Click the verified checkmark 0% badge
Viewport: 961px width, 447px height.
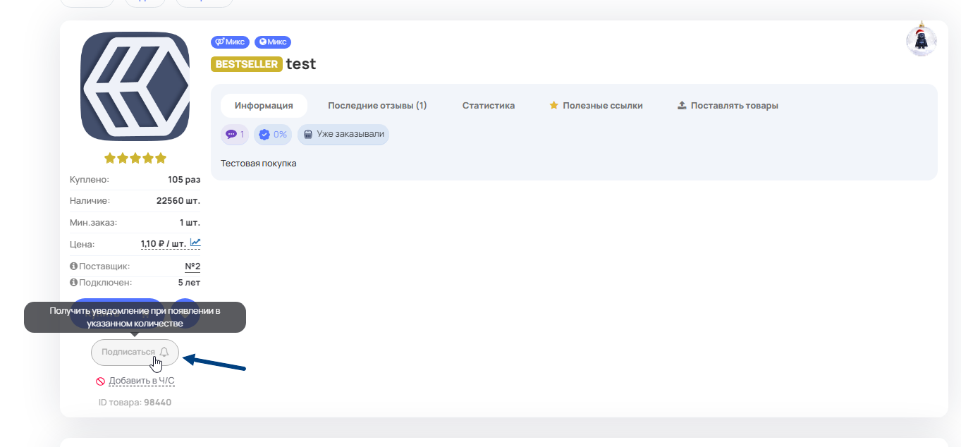[272, 135]
